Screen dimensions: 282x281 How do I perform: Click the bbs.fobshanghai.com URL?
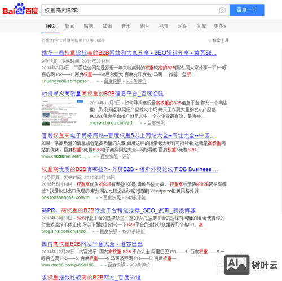67,197
